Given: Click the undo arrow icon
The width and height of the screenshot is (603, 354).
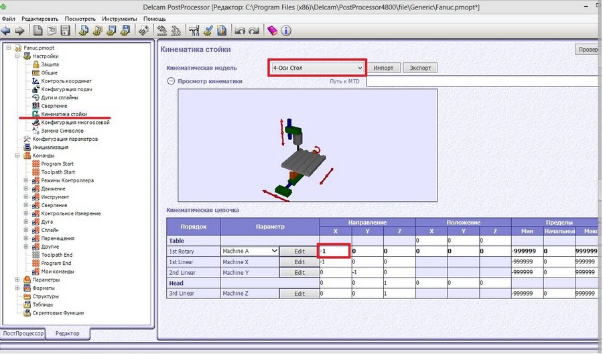Looking at the screenshot, I should pos(240,31).
